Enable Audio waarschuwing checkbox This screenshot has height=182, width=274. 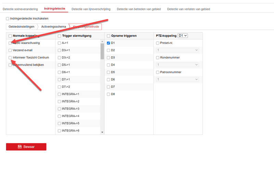click(x=10, y=43)
